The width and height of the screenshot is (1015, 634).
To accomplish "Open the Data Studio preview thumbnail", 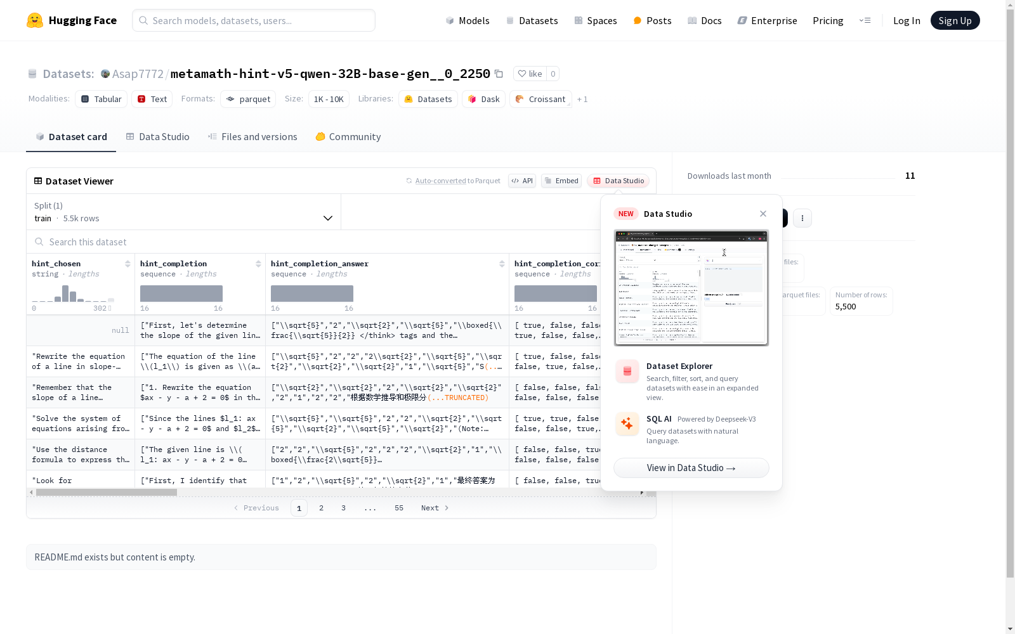I will (691, 288).
